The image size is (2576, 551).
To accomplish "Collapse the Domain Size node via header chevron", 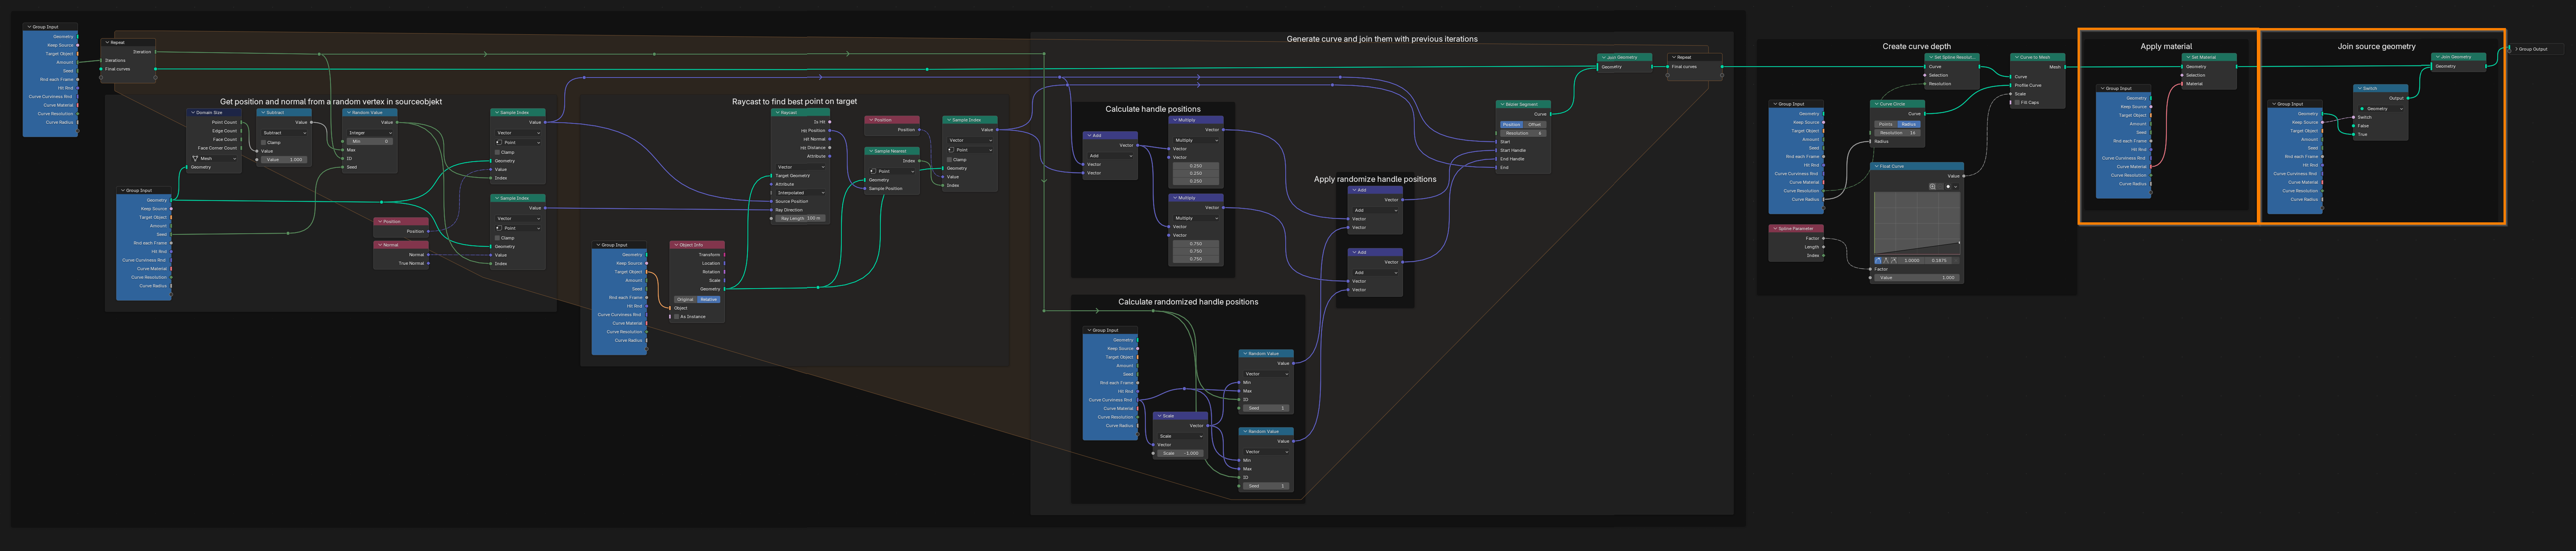I will click(193, 112).
